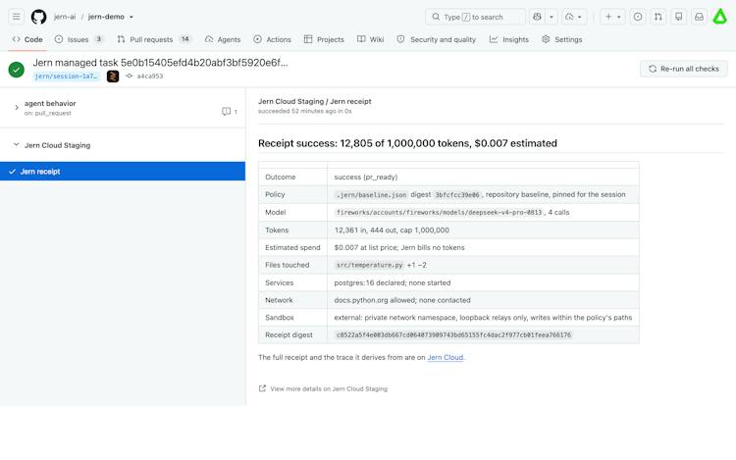Click the Sandbox row description text
This screenshot has height=460, width=736.
pyautogui.click(x=483, y=318)
